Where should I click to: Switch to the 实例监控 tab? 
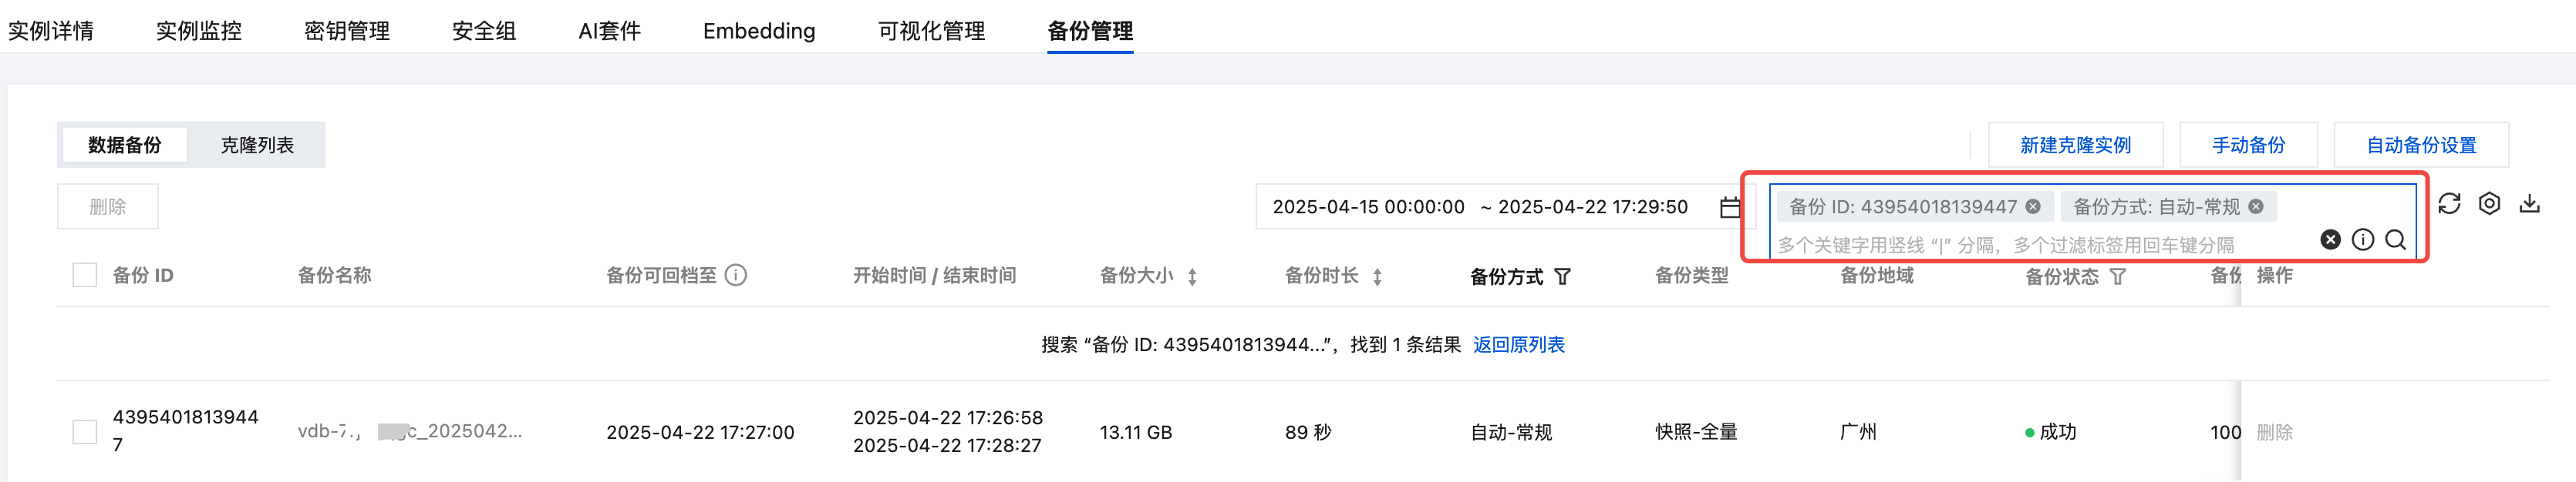coord(199,31)
